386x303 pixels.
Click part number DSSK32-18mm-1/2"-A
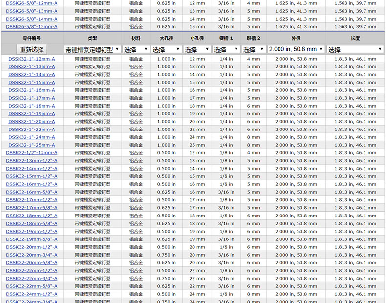pos(32,216)
